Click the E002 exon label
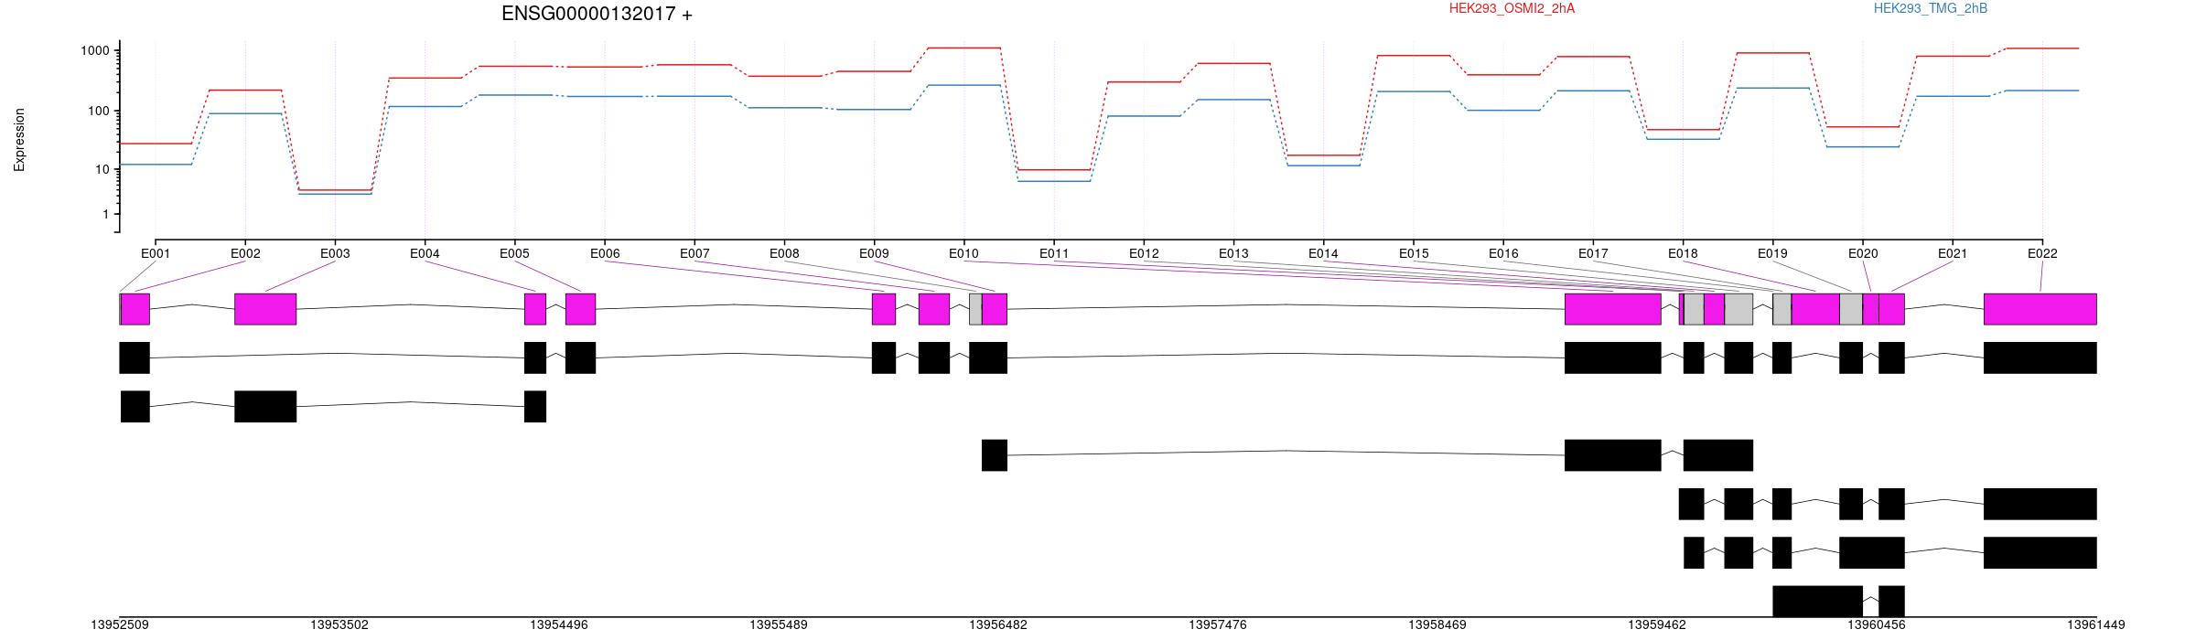 245,253
